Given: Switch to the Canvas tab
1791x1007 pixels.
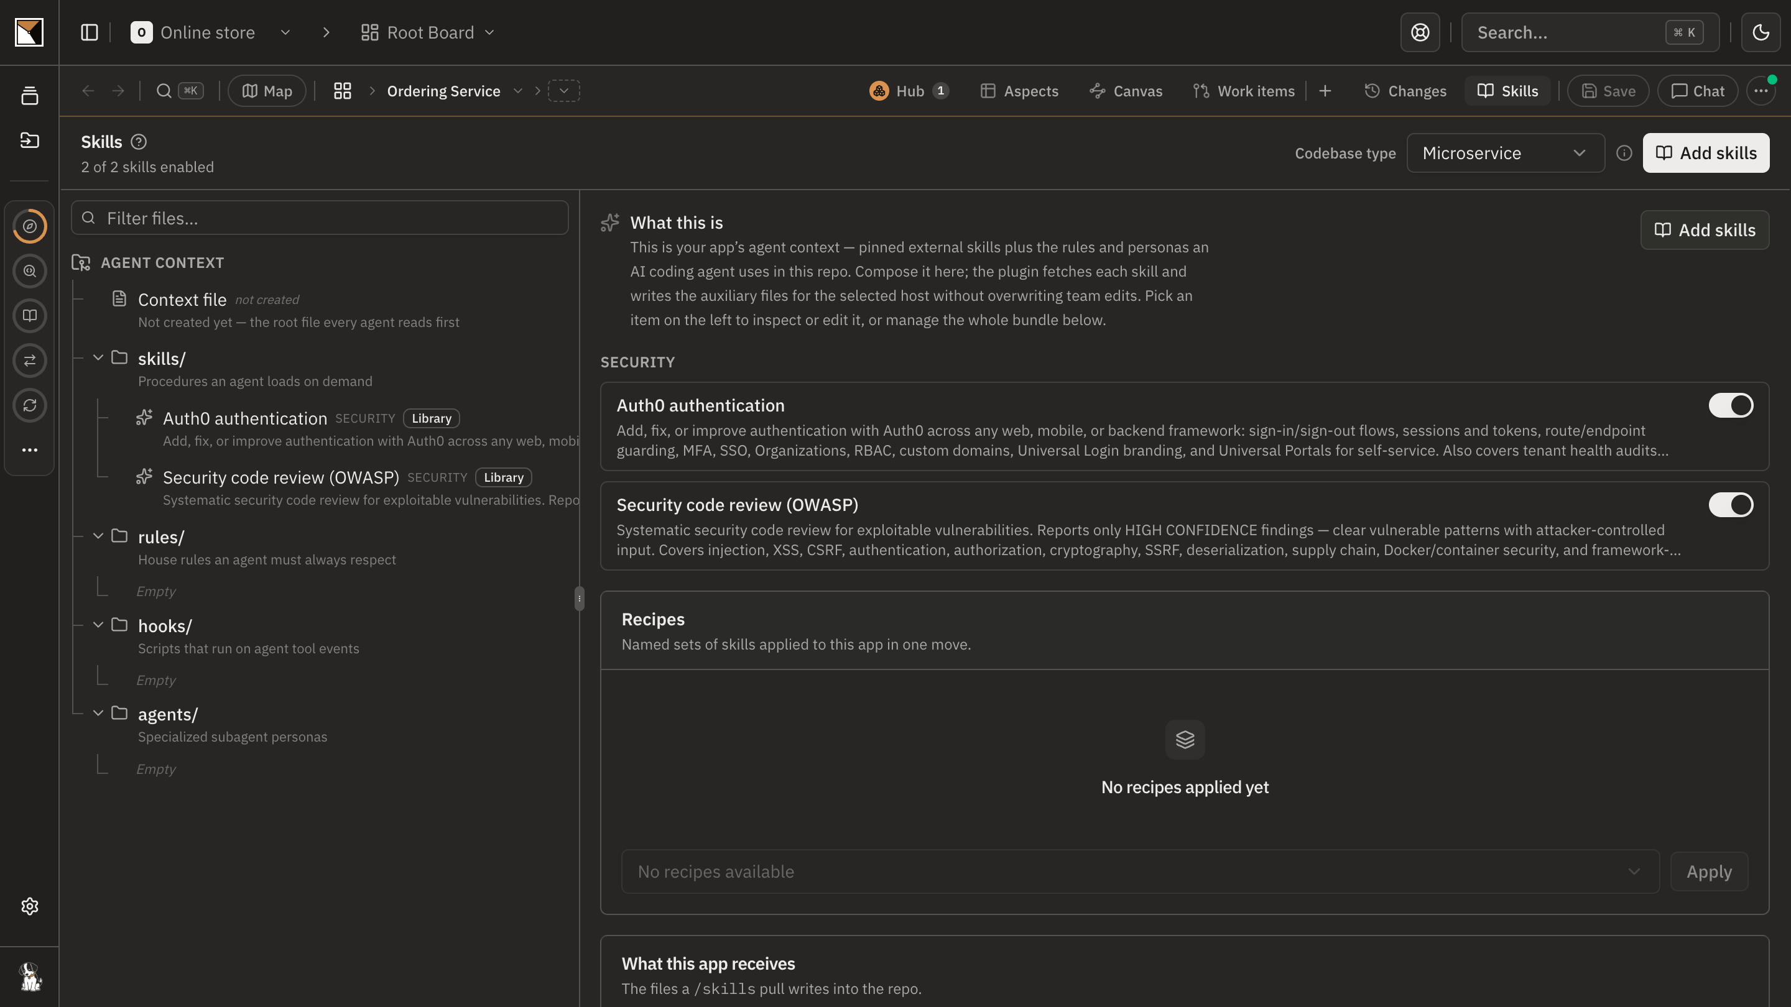Looking at the screenshot, I should tap(1126, 91).
